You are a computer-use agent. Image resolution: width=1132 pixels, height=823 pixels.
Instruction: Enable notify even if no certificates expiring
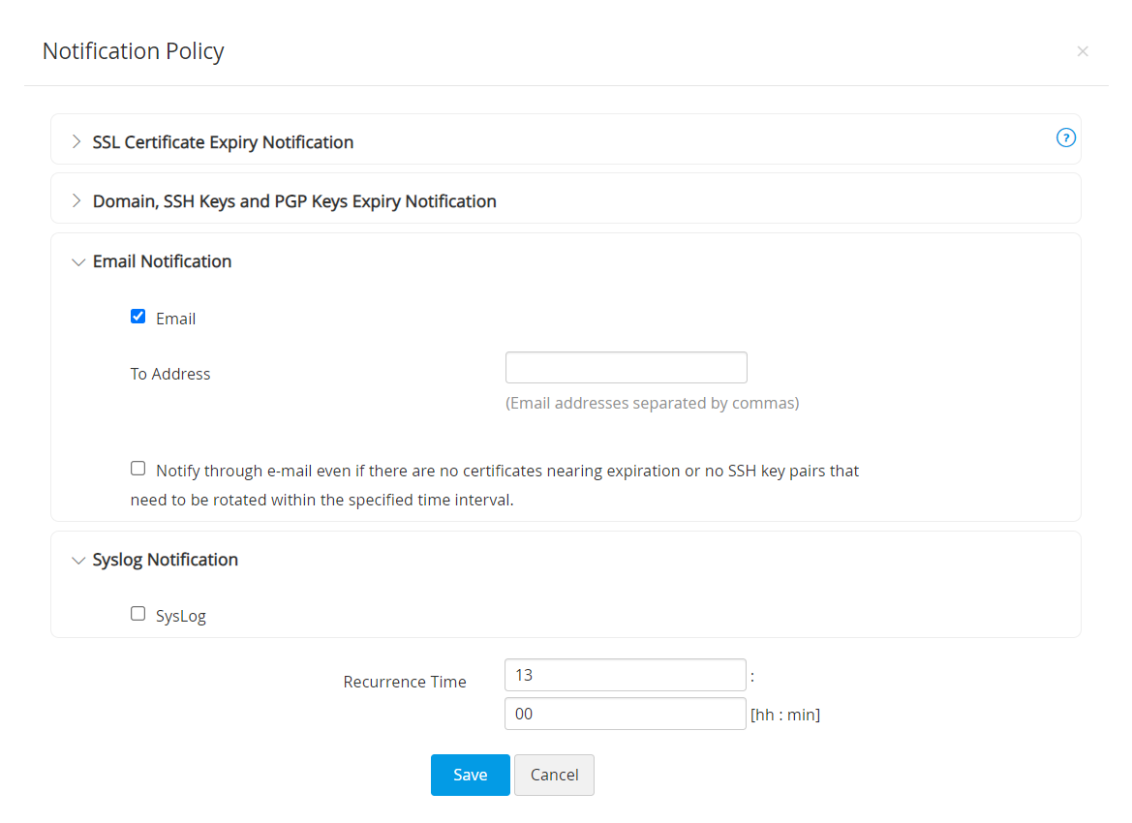click(138, 469)
